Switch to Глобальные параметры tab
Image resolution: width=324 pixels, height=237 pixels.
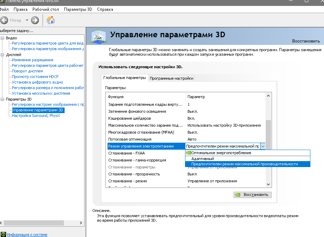(125, 78)
